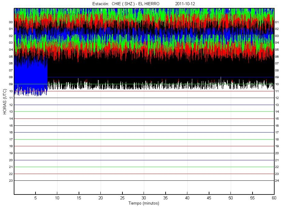The image size is (281, 207).
Task: Click hour label '11' on the left axis
Action: (x=11, y=98)
